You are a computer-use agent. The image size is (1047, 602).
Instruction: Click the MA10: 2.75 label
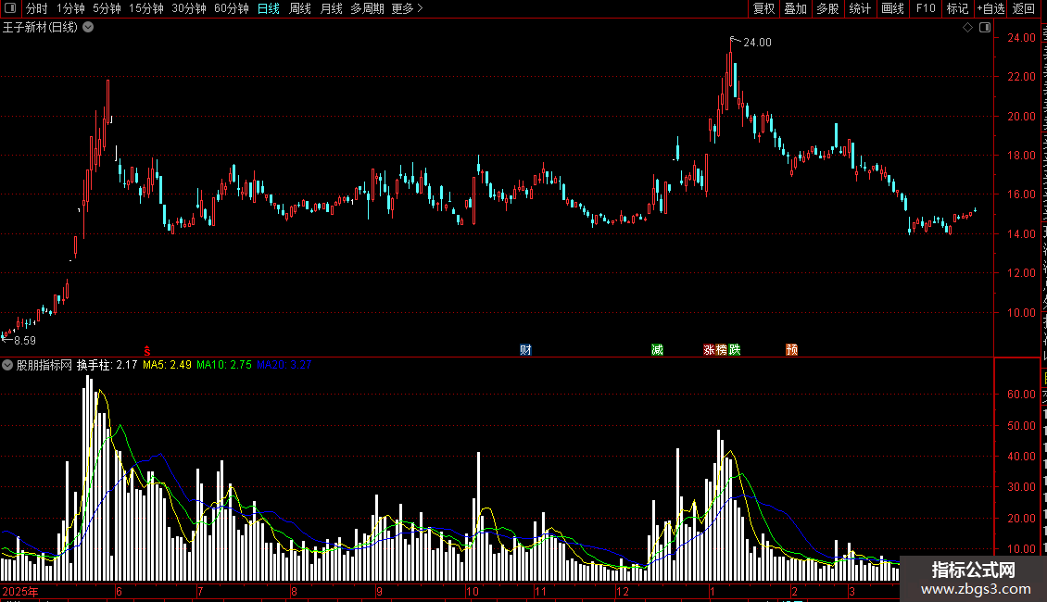(x=223, y=365)
